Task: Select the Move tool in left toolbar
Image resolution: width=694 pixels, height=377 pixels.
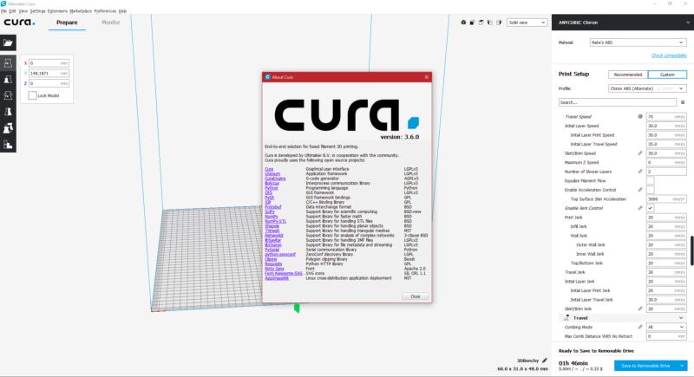Action: click(9, 63)
